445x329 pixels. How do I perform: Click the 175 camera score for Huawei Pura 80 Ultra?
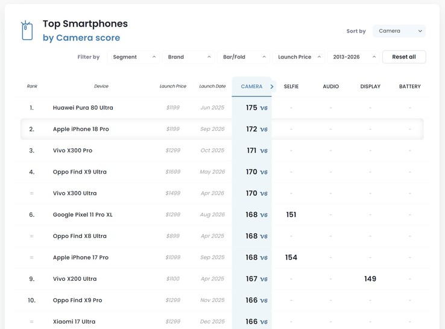(251, 108)
